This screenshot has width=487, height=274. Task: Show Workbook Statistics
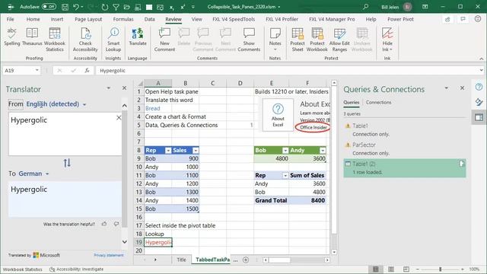(x=55, y=40)
